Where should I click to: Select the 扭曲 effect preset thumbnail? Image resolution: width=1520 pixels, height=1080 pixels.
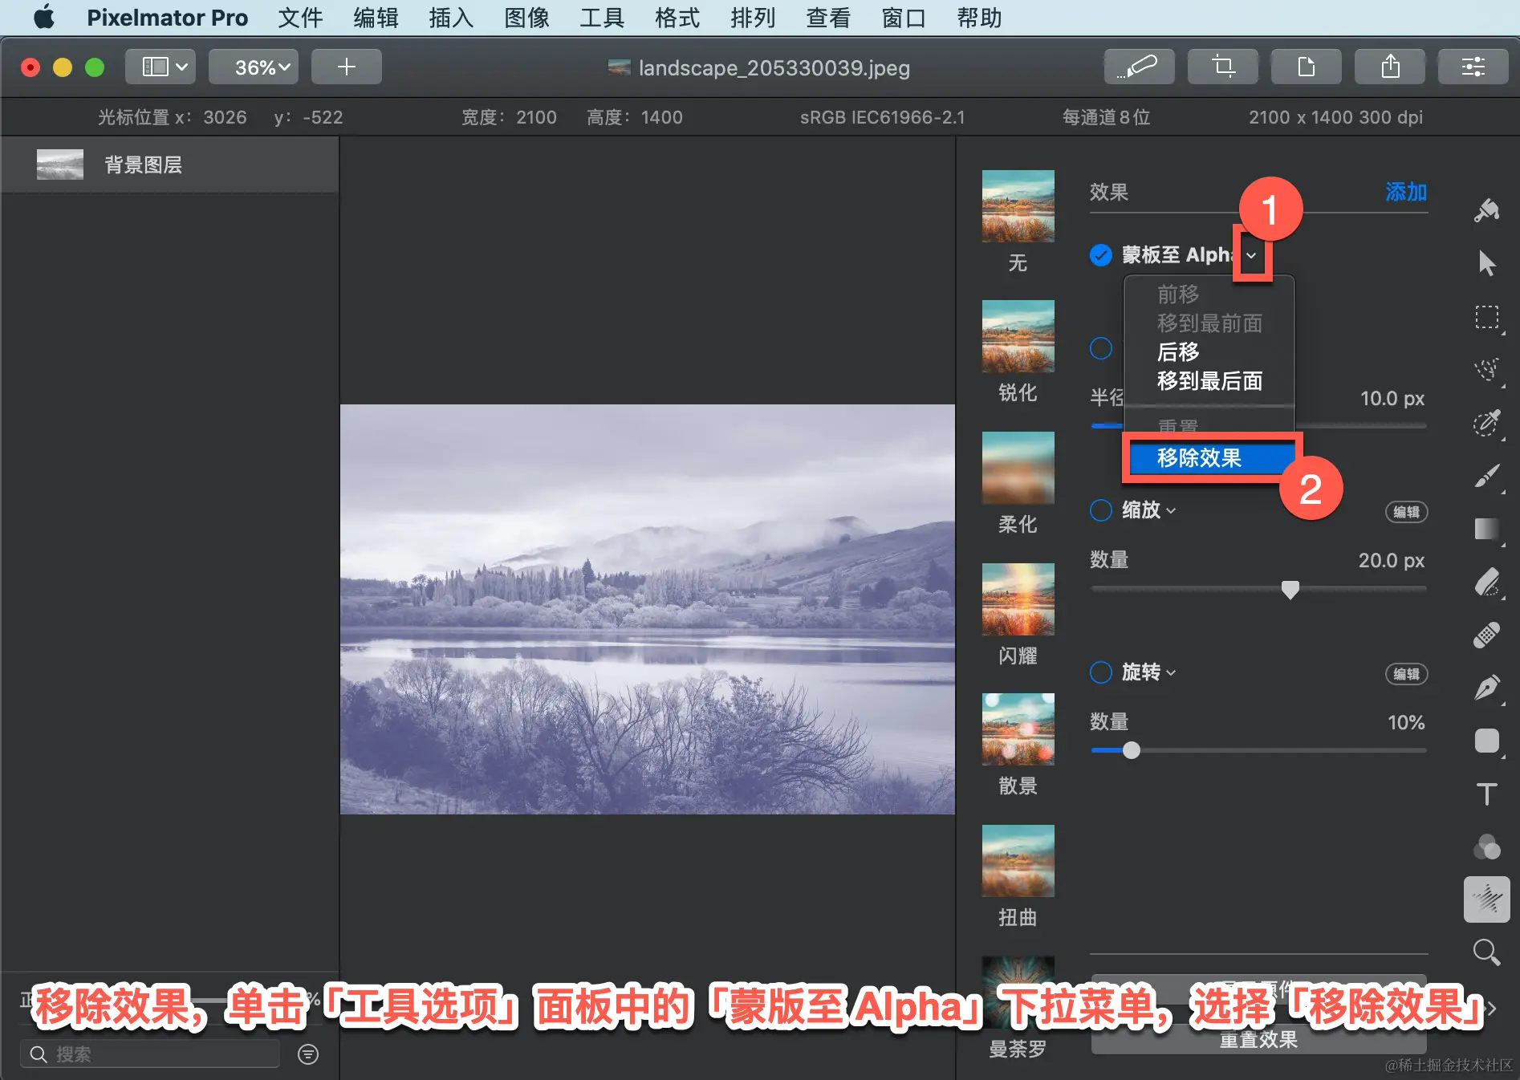1018,861
